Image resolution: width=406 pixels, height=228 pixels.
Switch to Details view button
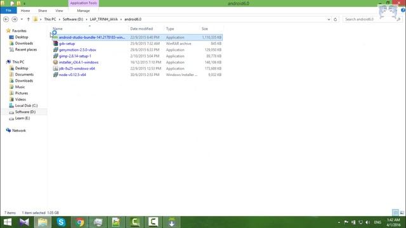click(395, 213)
